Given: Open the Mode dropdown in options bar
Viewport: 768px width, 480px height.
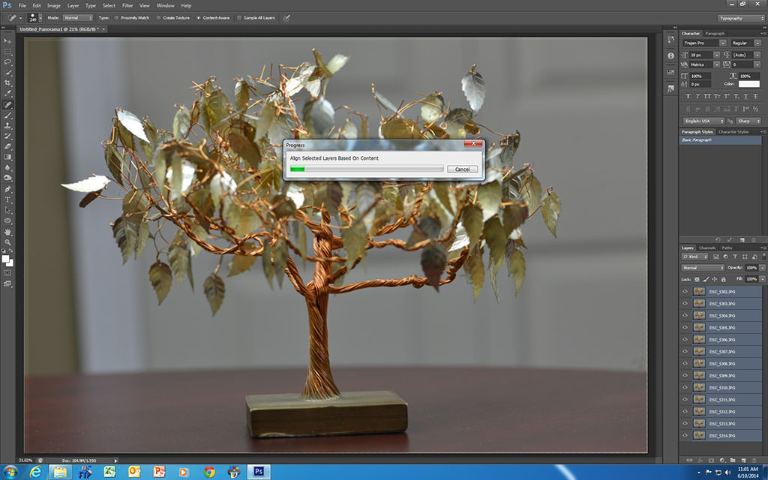Looking at the screenshot, I should (78, 18).
